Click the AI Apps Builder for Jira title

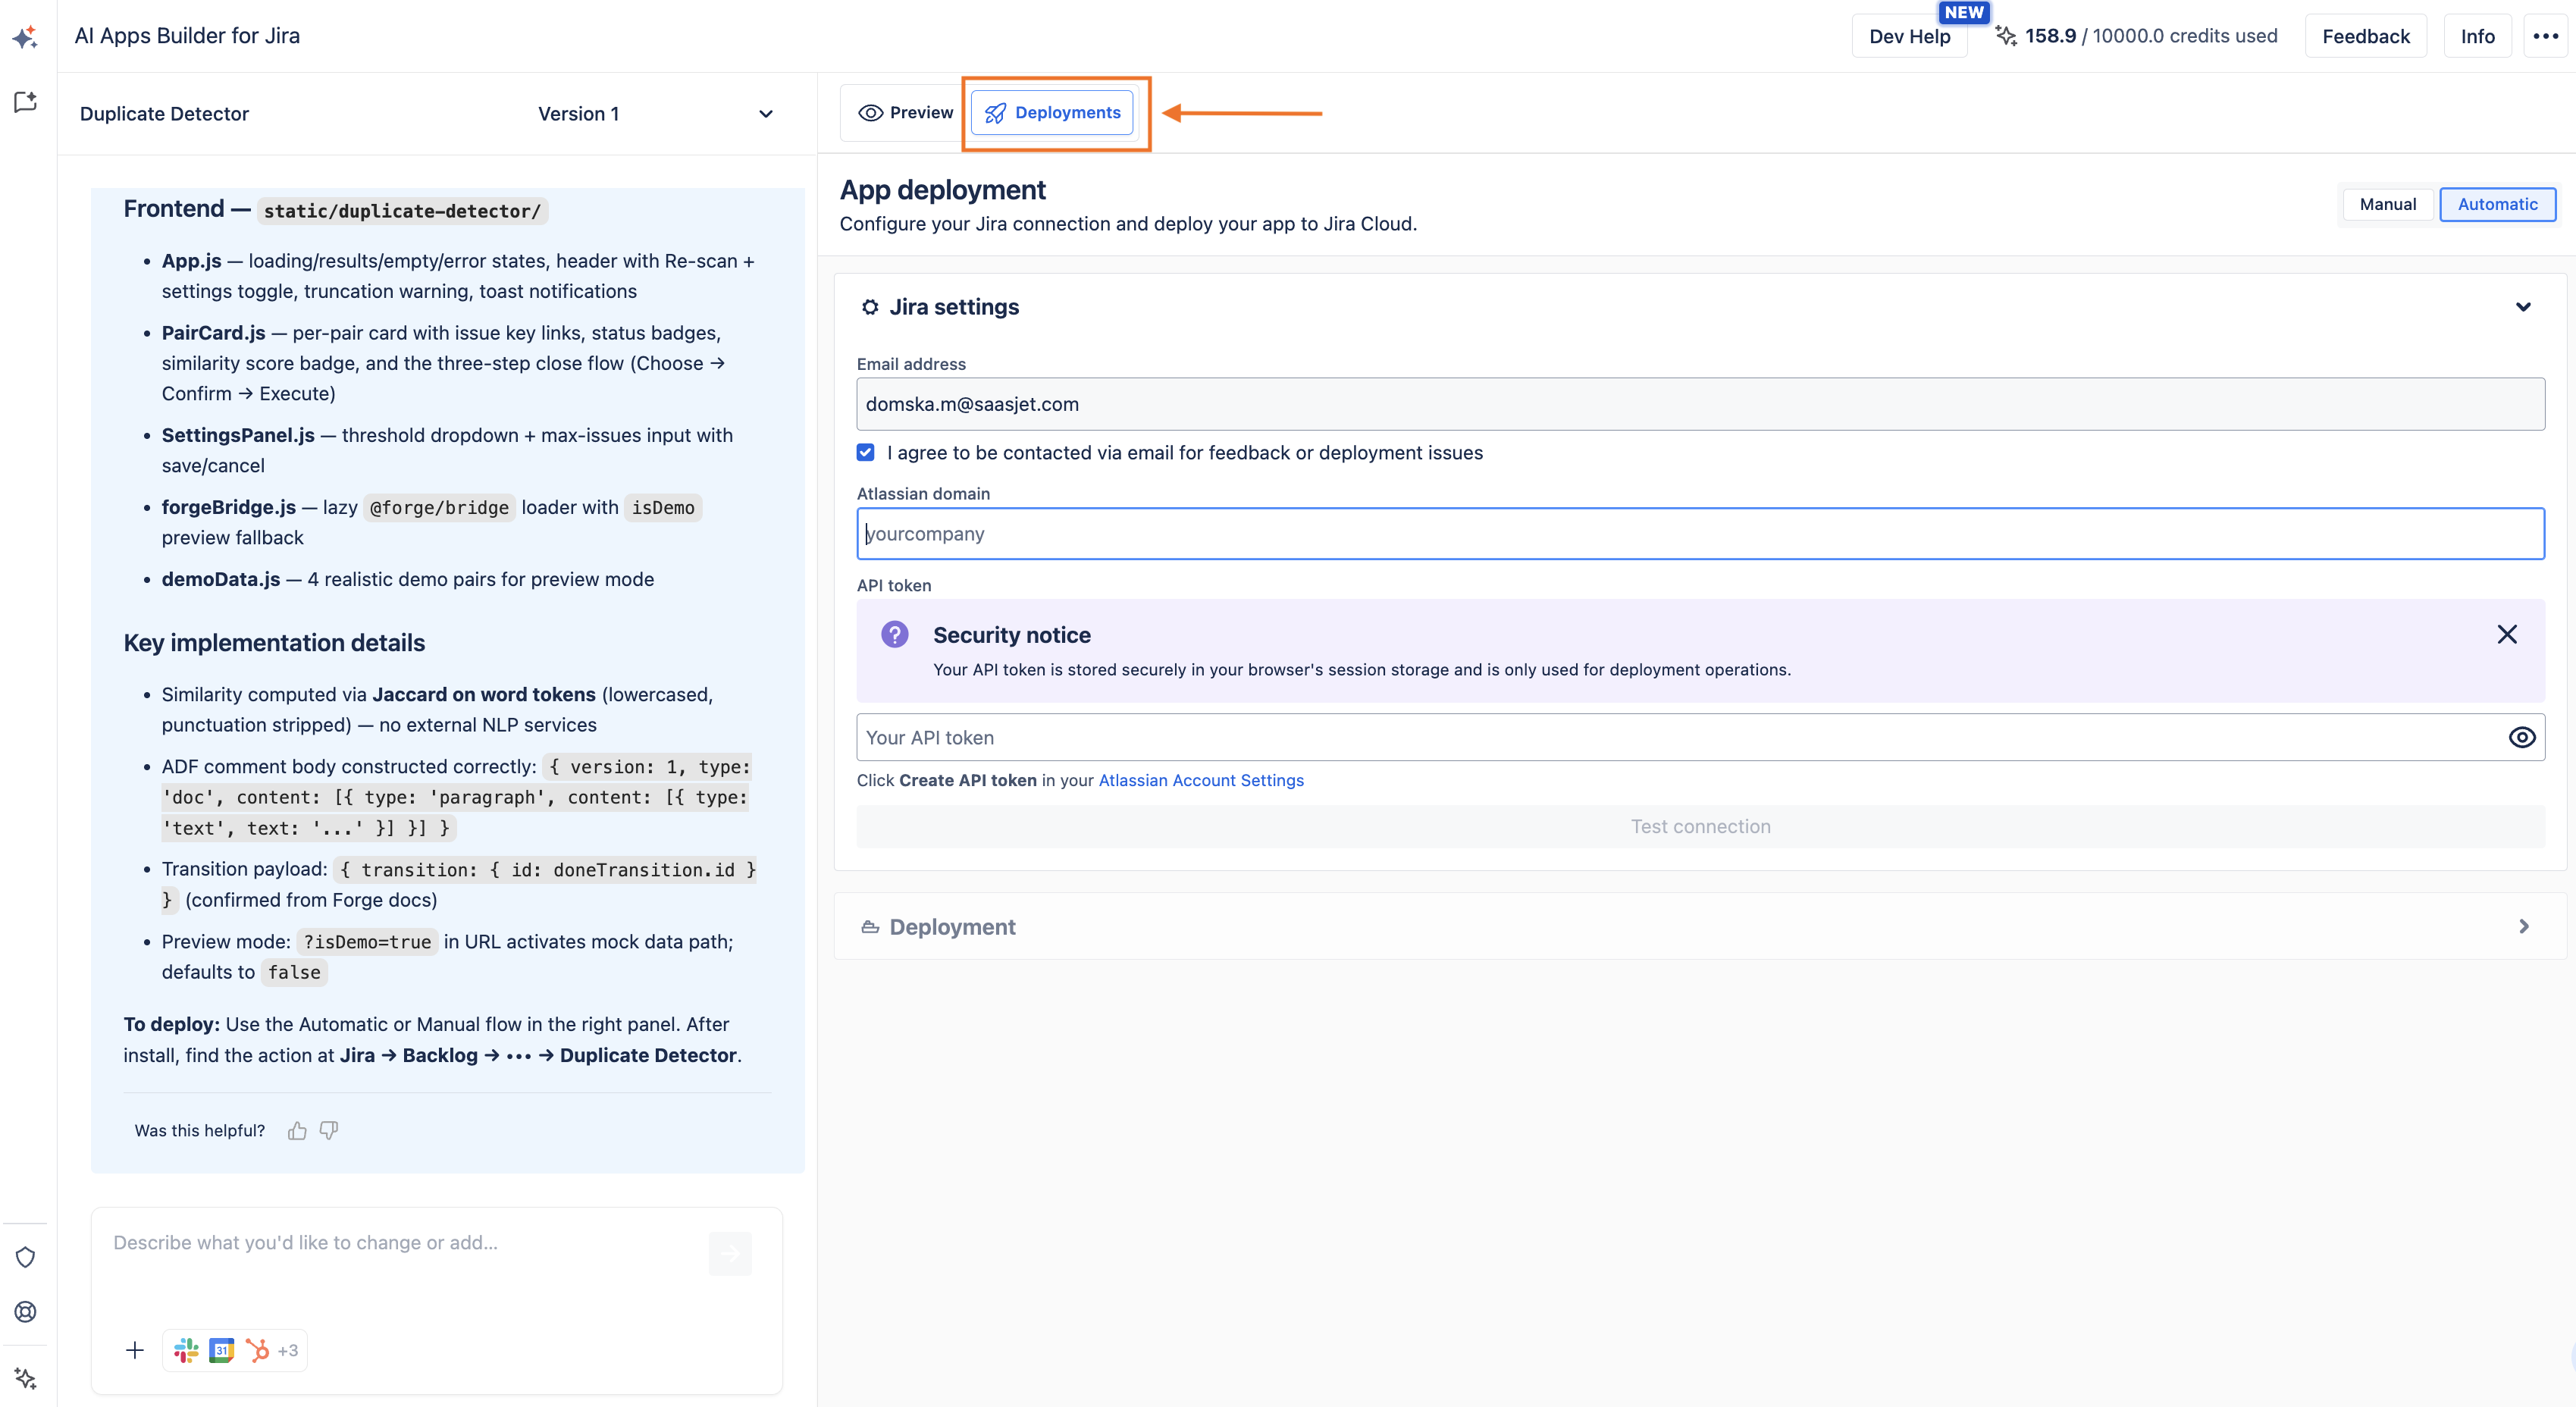click(x=187, y=36)
